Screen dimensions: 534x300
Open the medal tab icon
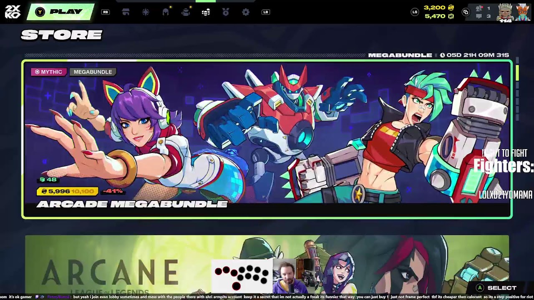tap(226, 12)
